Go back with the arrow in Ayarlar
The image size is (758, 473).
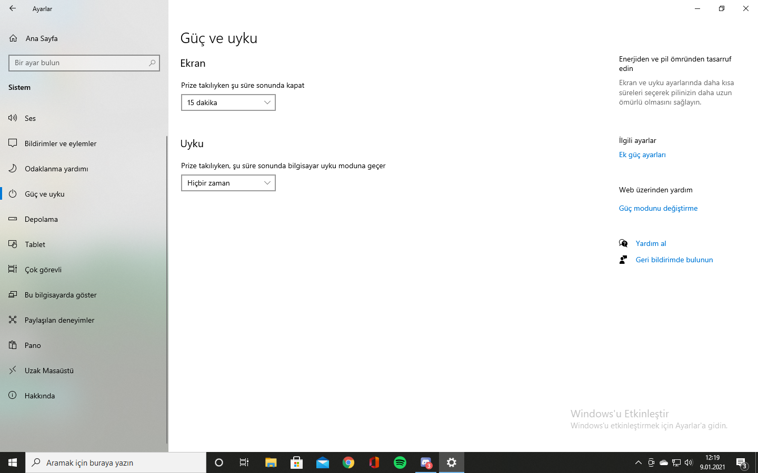(x=13, y=8)
